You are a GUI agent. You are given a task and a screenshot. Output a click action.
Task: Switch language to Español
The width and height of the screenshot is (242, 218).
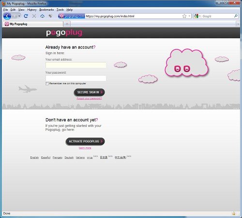(x=45, y=157)
